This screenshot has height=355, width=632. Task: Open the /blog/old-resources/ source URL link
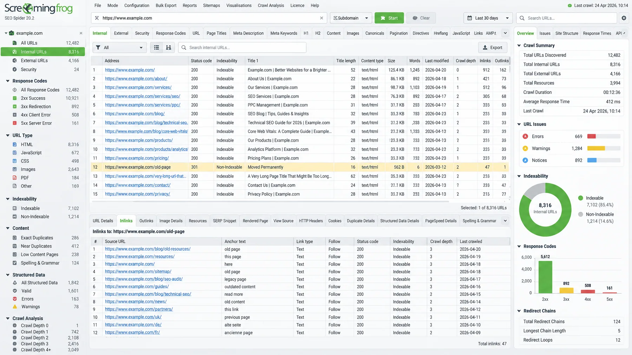147,249
